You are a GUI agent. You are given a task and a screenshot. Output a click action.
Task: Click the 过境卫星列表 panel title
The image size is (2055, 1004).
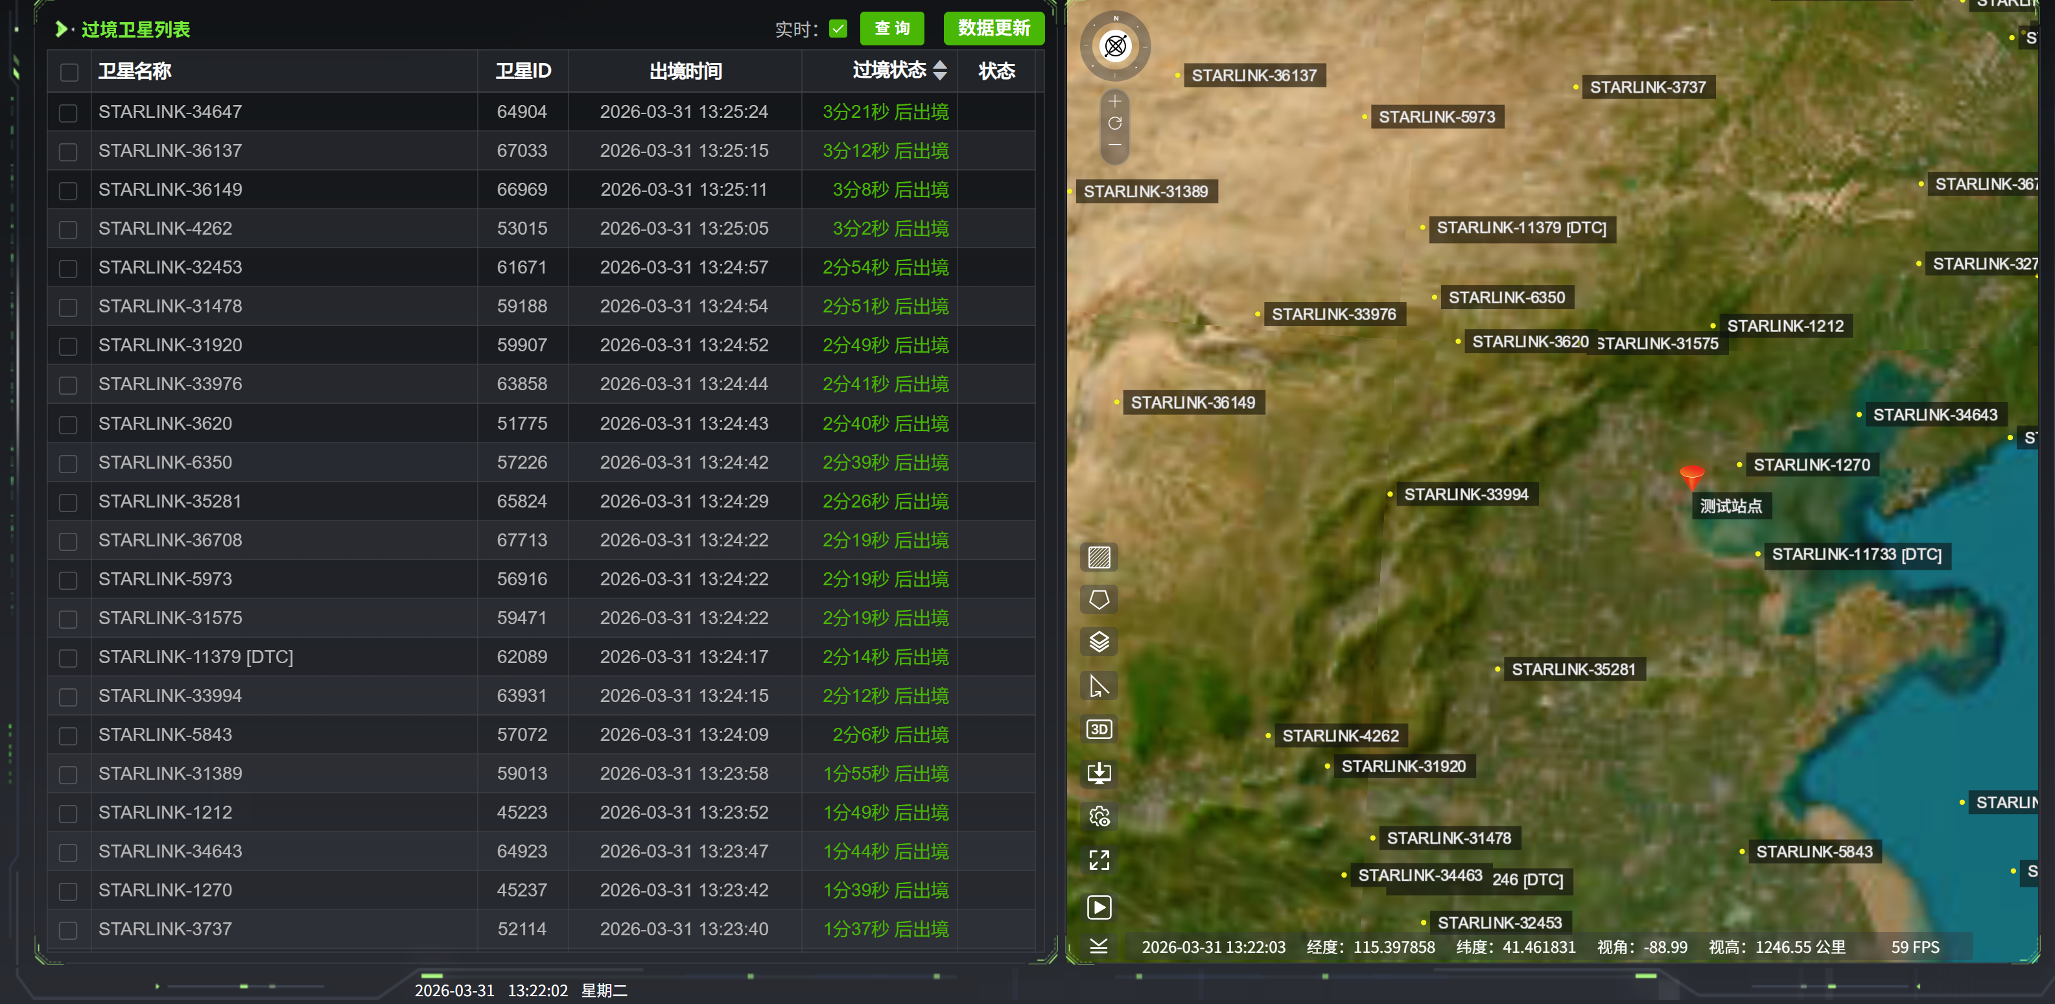pyautogui.click(x=135, y=30)
